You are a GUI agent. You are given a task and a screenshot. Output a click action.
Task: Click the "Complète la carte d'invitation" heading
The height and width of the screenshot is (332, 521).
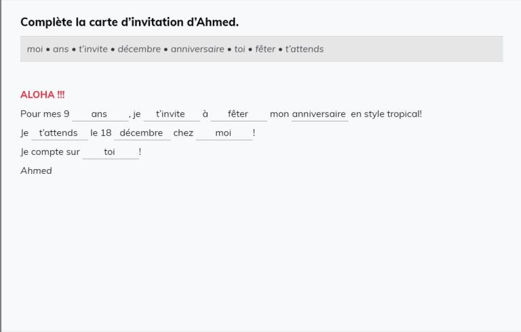pos(130,22)
